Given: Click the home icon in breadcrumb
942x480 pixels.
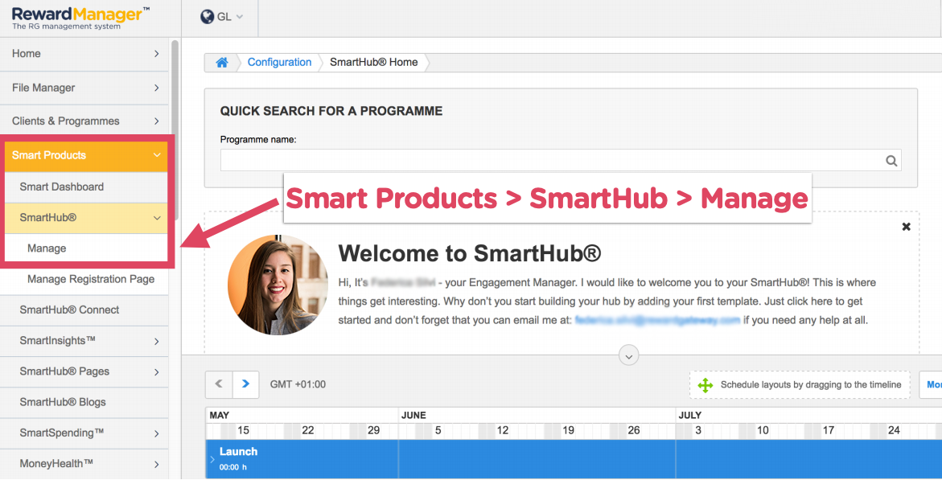Looking at the screenshot, I should 222,63.
